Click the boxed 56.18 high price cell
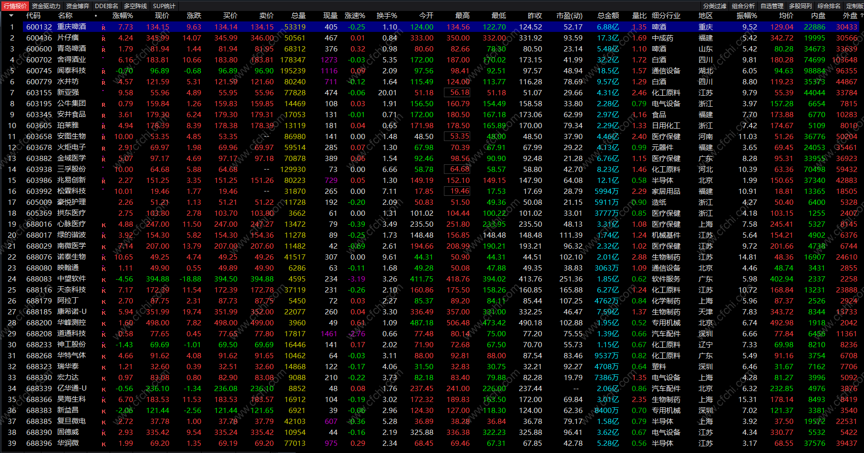This screenshot has height=453, width=864. (x=457, y=92)
